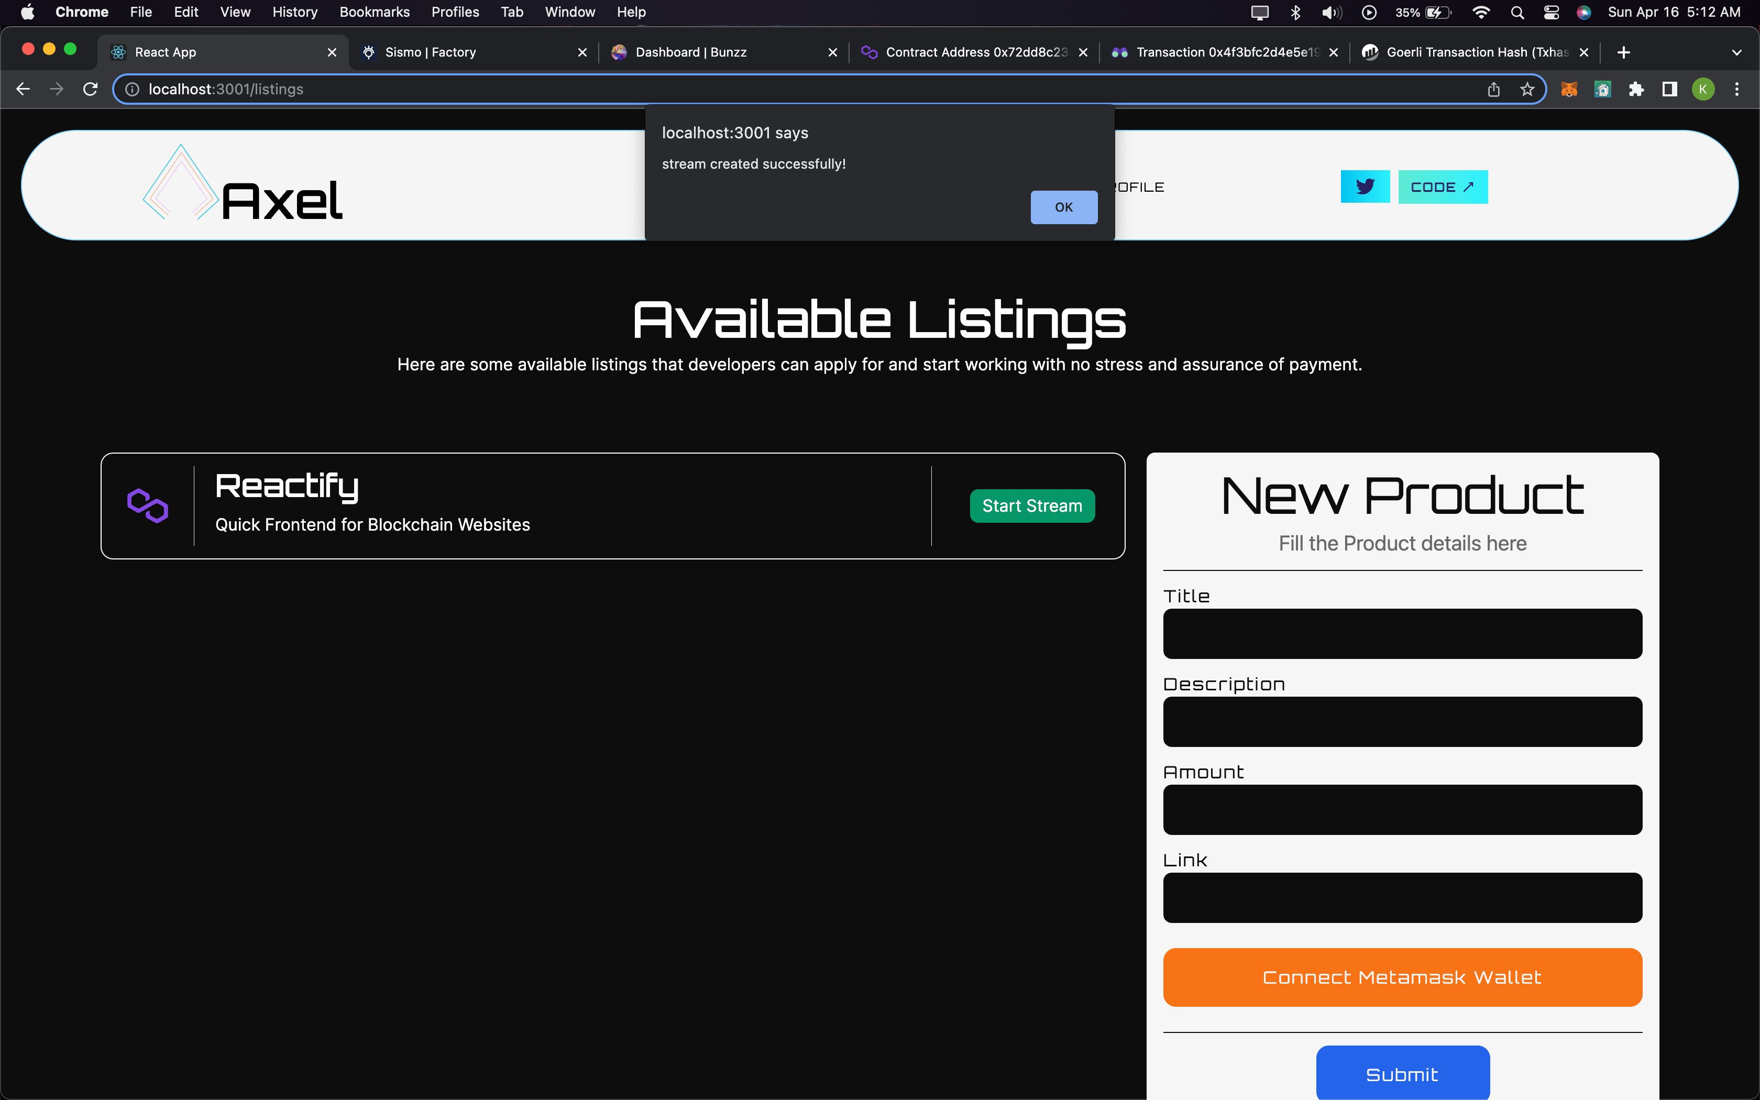1760x1100 pixels.
Task: Close the Dashboard | Bunzz tab
Action: [833, 52]
